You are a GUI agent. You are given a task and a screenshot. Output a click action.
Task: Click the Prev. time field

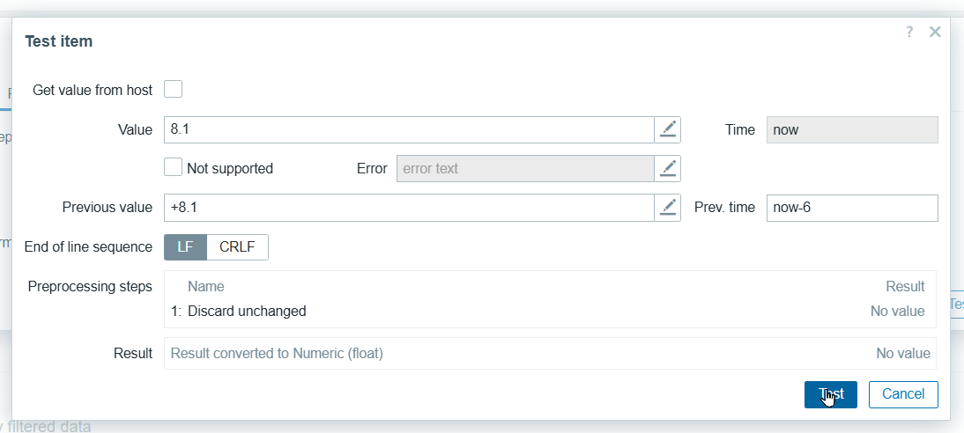pos(851,208)
